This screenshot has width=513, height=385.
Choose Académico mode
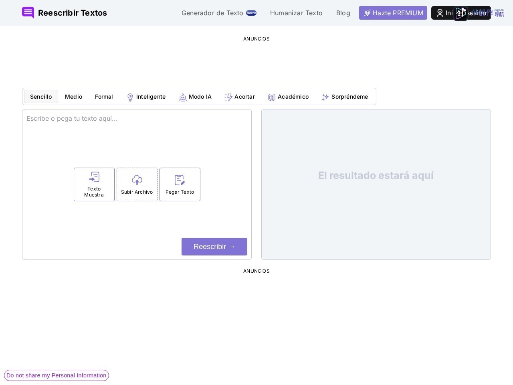click(x=289, y=97)
